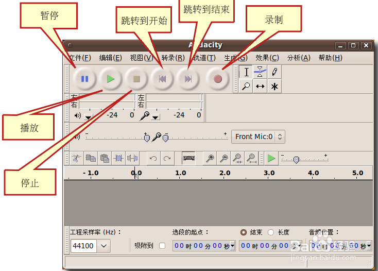Click the Undo arrow icon
Image resolution: width=378 pixels, height=271 pixels.
[153, 158]
